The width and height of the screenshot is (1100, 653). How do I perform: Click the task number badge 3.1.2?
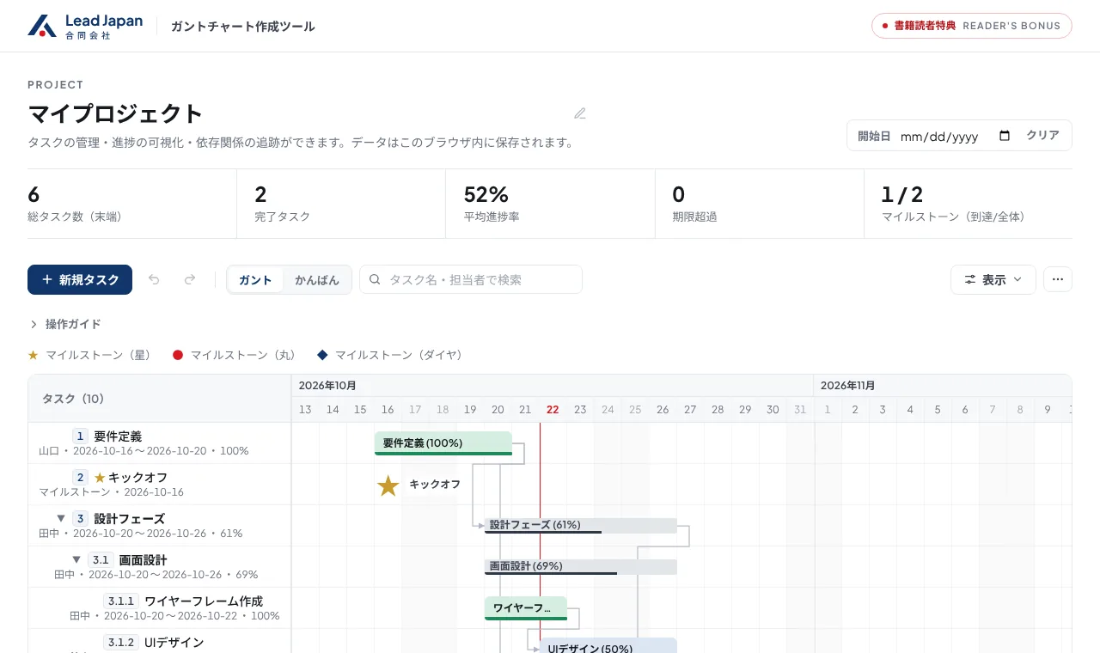121,642
